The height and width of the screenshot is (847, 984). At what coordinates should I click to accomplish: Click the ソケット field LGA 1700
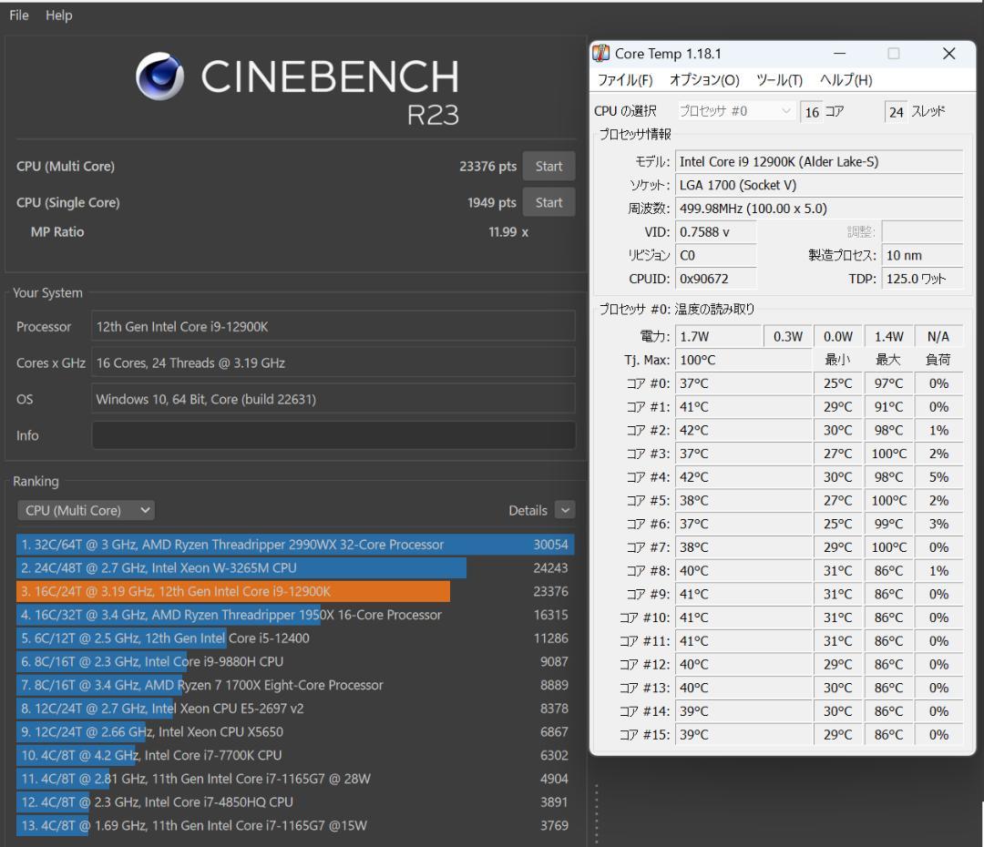click(x=819, y=185)
